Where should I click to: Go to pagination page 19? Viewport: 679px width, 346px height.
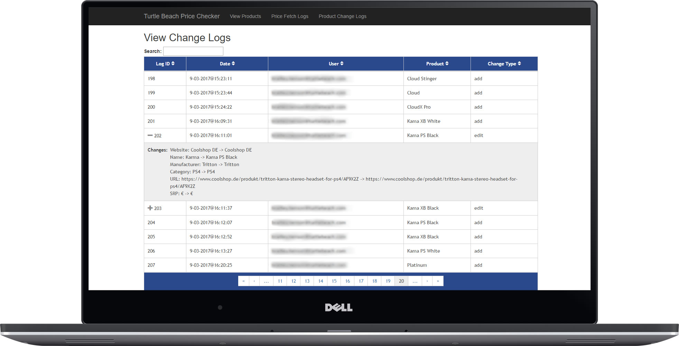click(388, 281)
